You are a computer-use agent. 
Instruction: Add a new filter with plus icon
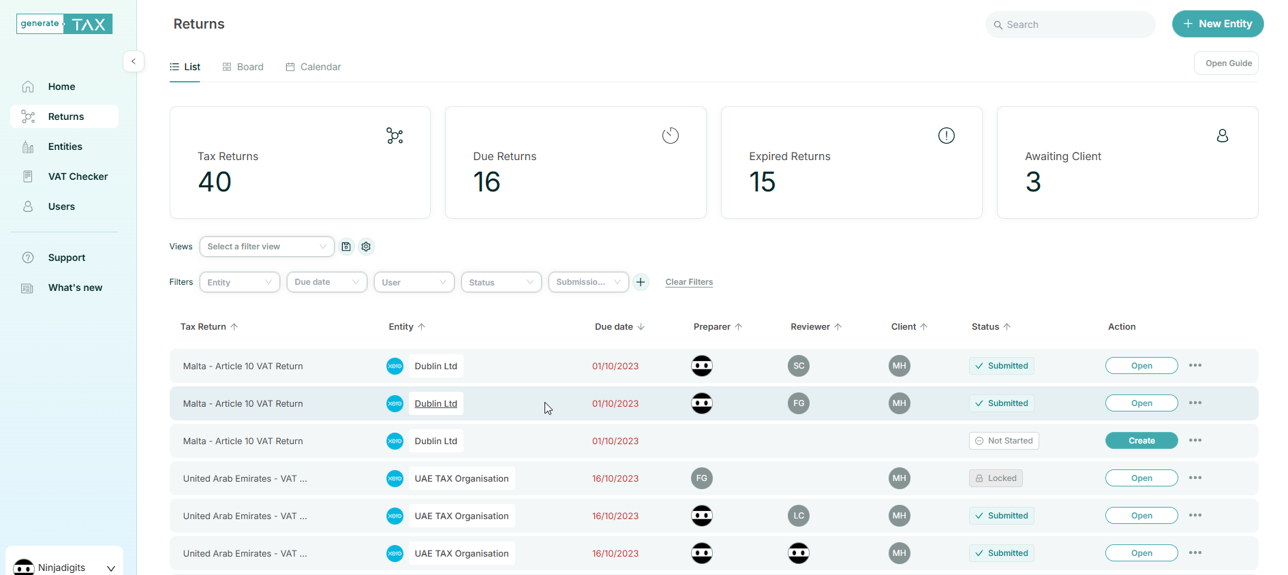[641, 282]
